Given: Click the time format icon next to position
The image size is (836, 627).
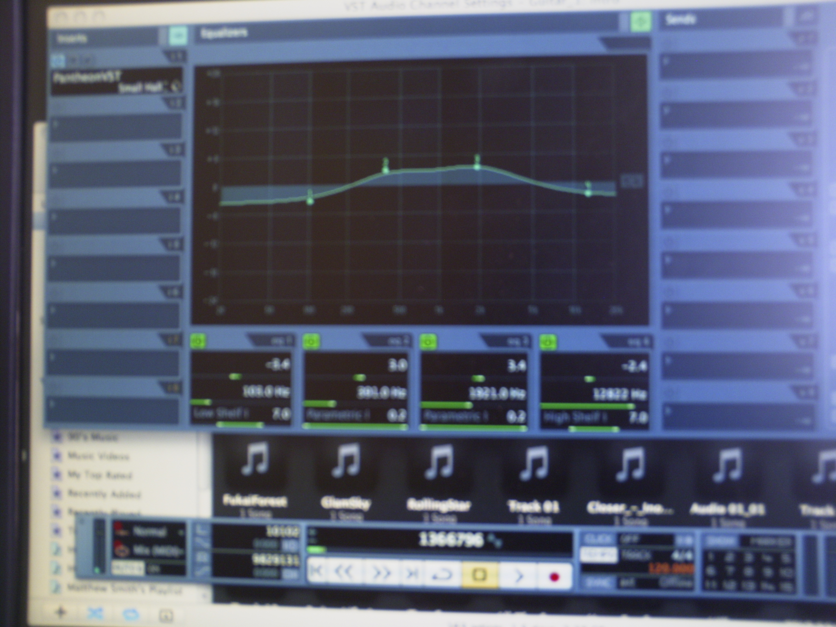Looking at the screenshot, I should [x=495, y=540].
